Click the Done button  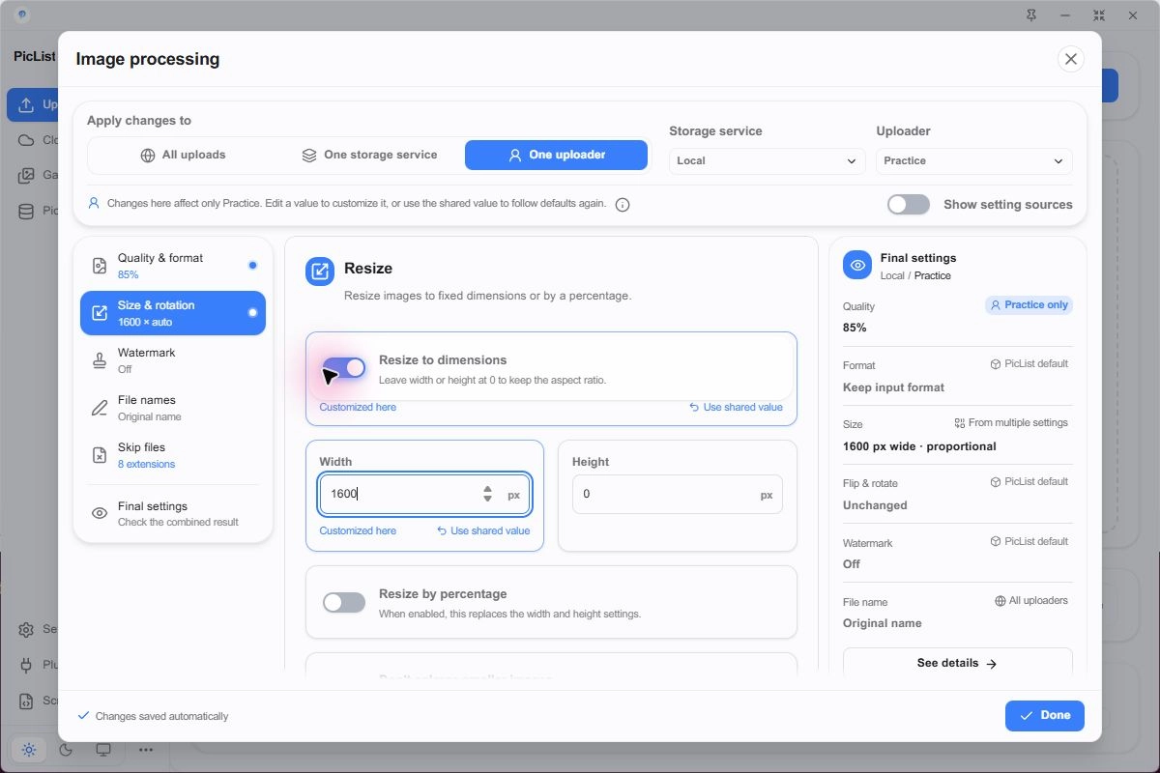click(x=1045, y=716)
